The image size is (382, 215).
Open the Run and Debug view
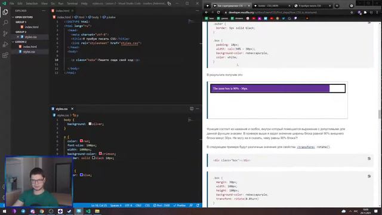[x=5, y=44]
